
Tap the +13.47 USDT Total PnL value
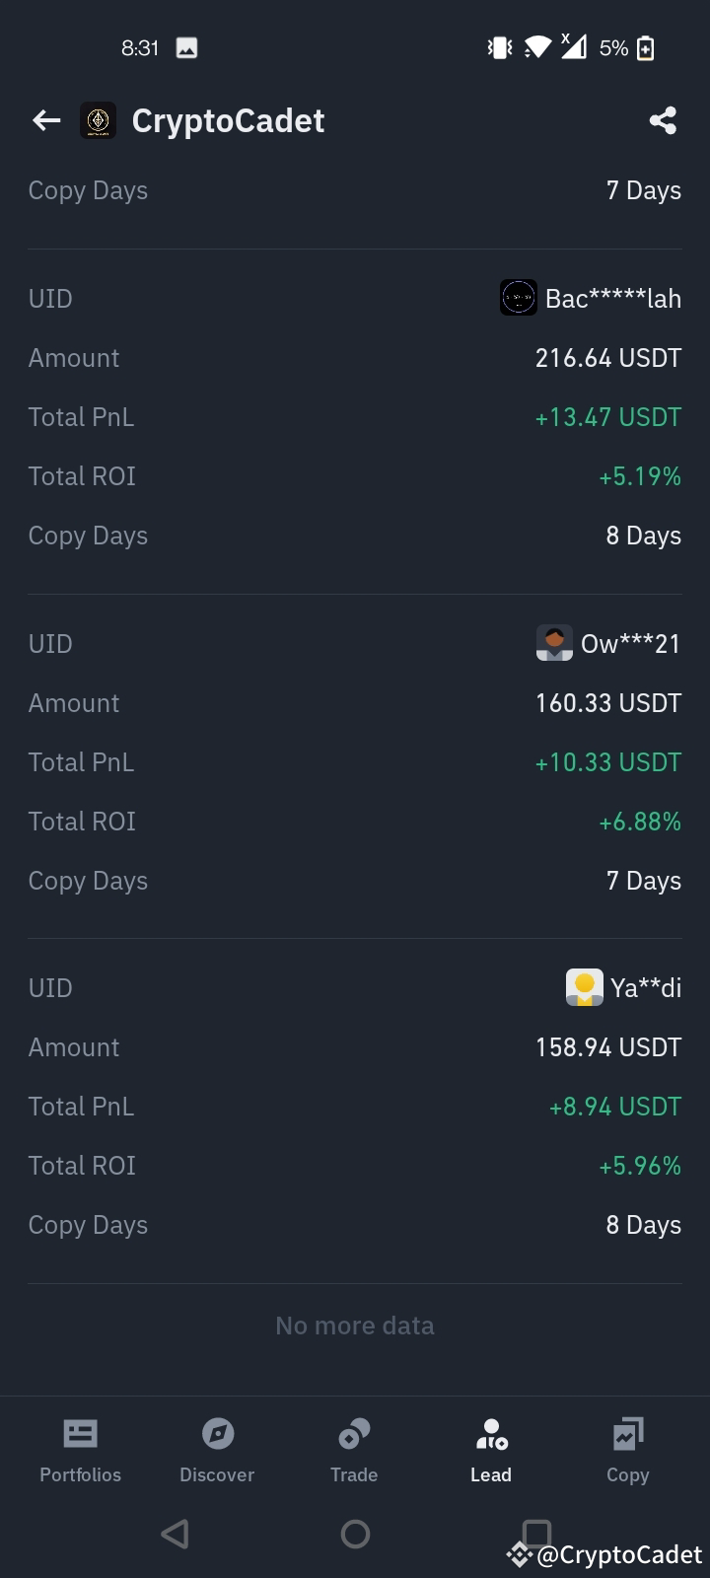click(607, 417)
